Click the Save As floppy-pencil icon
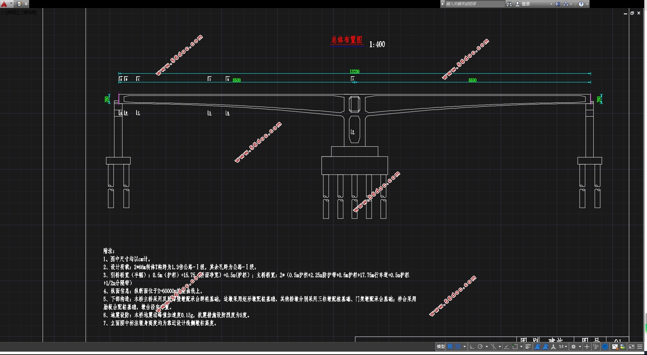Screen dimensions: 647x355 tap(19, 4)
